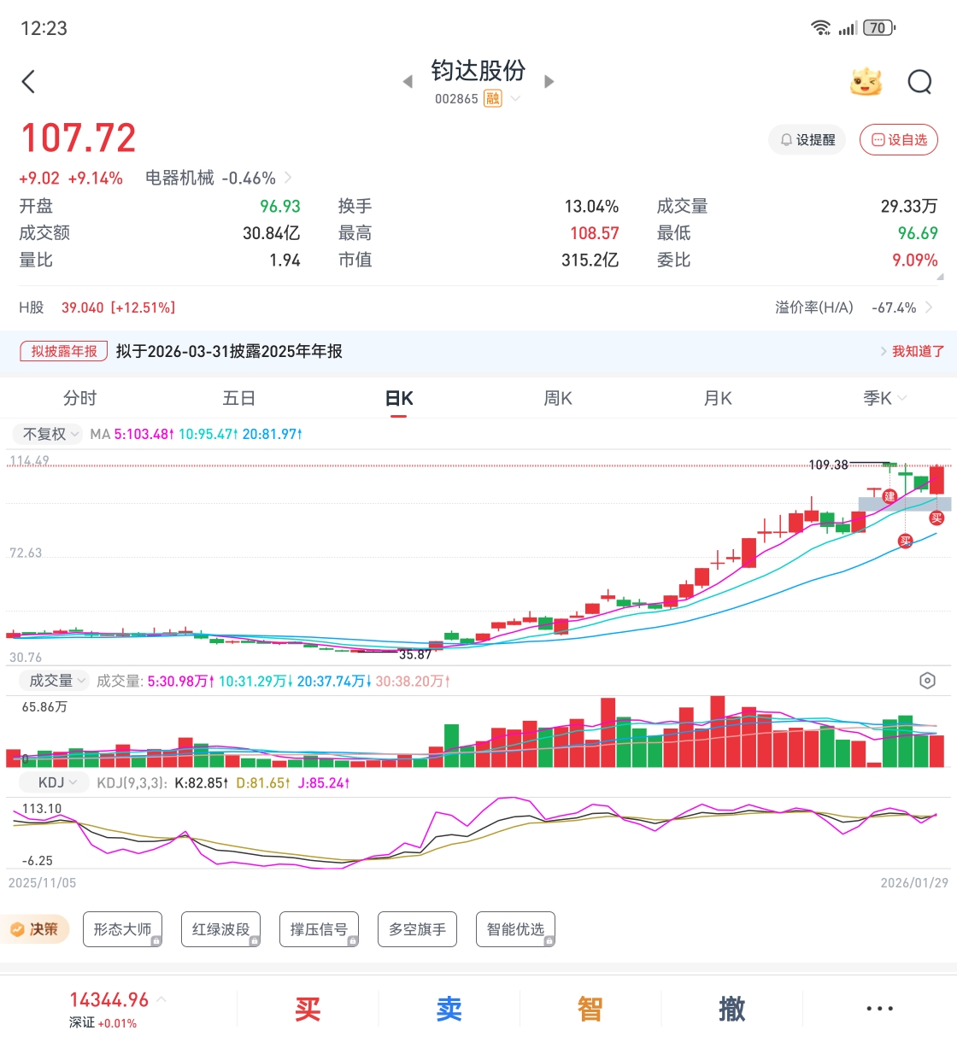Tap the lower 买 marker on chart
Viewport: 957px width, 1042px height.
click(905, 541)
